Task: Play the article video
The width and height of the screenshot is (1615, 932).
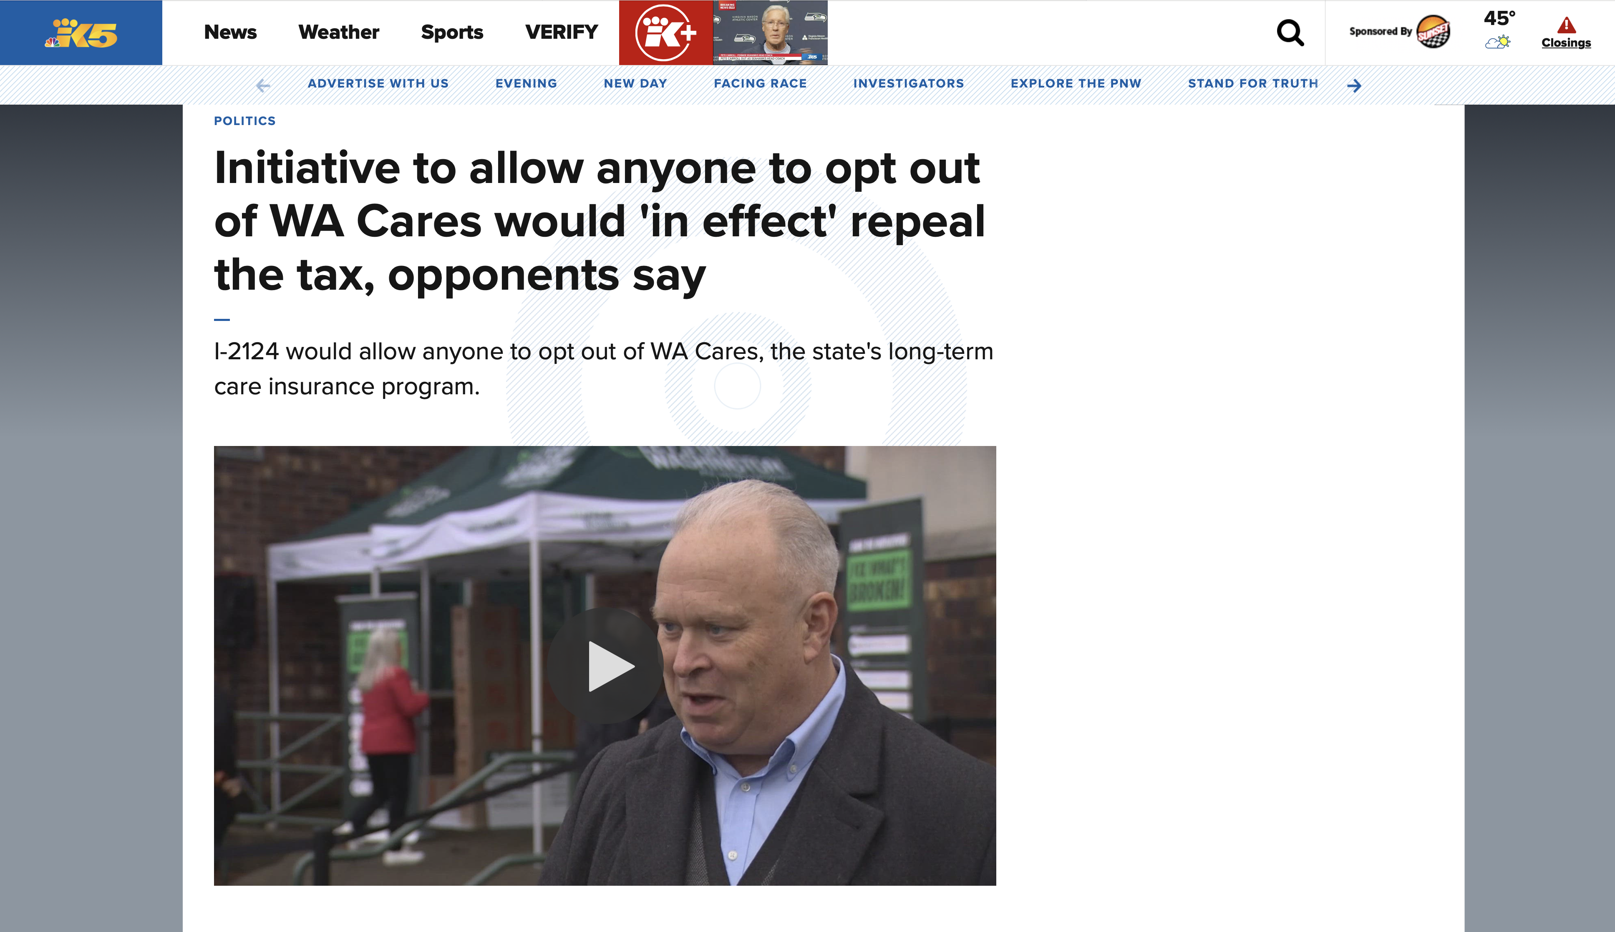Action: (605, 666)
